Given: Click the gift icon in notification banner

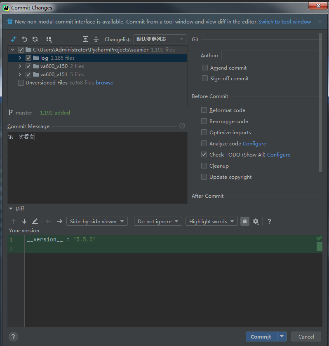Looking at the screenshot, I should click(x=10, y=21).
